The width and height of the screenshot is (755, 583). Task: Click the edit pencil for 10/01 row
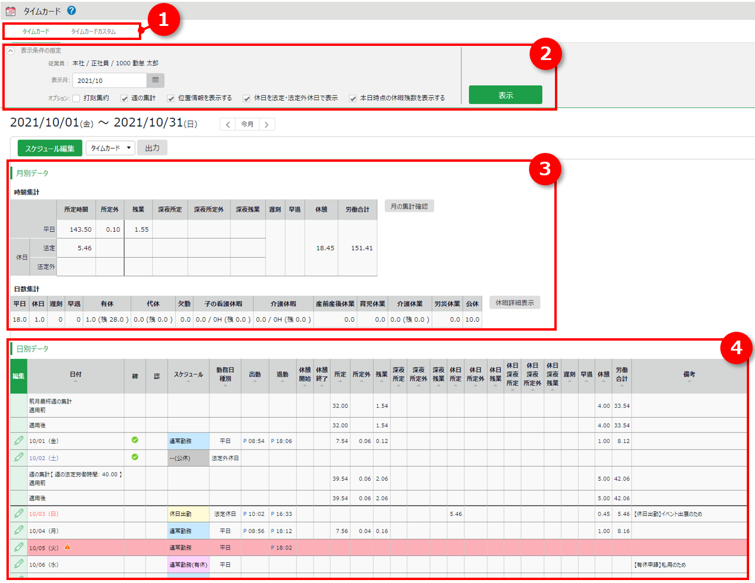point(19,441)
